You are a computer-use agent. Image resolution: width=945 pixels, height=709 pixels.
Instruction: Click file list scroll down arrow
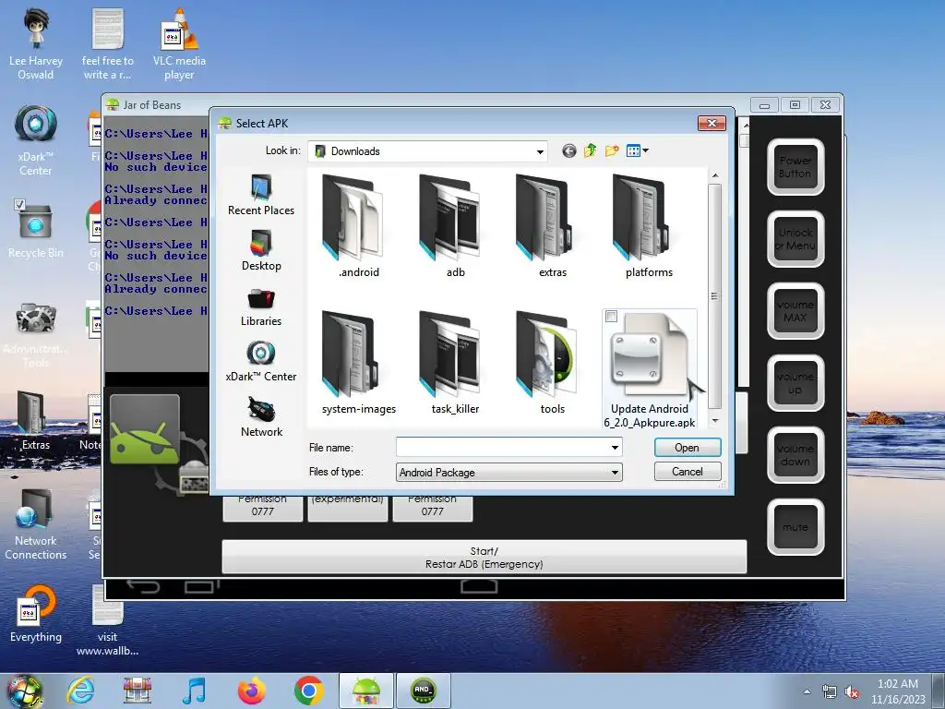[x=715, y=421]
